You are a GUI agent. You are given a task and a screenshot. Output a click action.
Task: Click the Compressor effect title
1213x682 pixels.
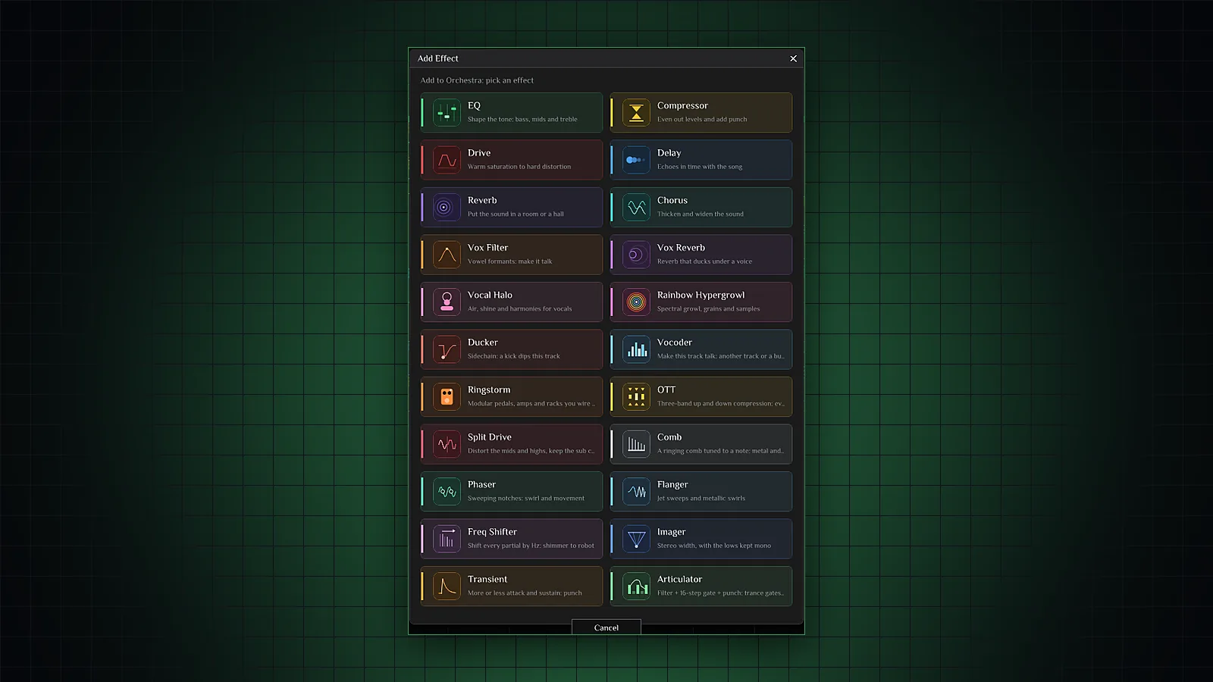pyautogui.click(x=682, y=105)
